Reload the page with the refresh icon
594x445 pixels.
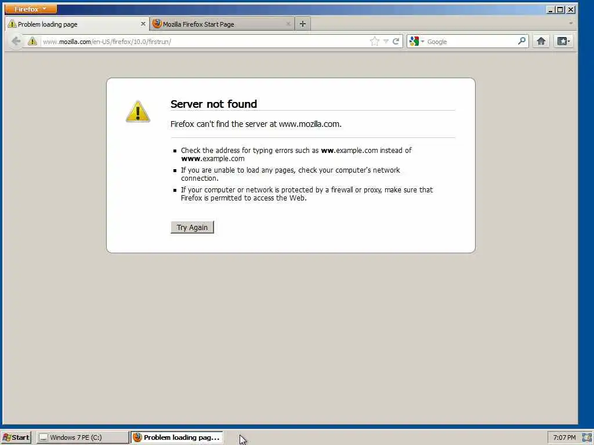(x=396, y=41)
